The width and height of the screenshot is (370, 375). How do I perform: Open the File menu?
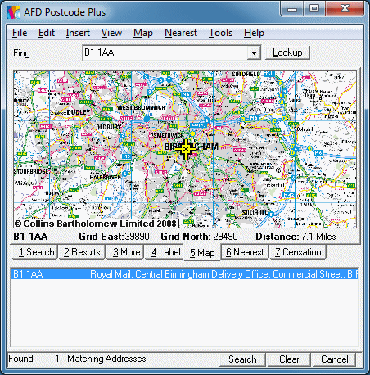tap(20, 33)
